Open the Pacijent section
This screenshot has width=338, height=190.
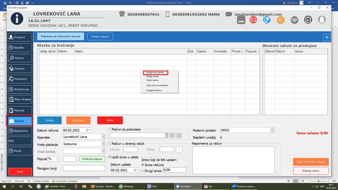pyautogui.click(x=20, y=37)
